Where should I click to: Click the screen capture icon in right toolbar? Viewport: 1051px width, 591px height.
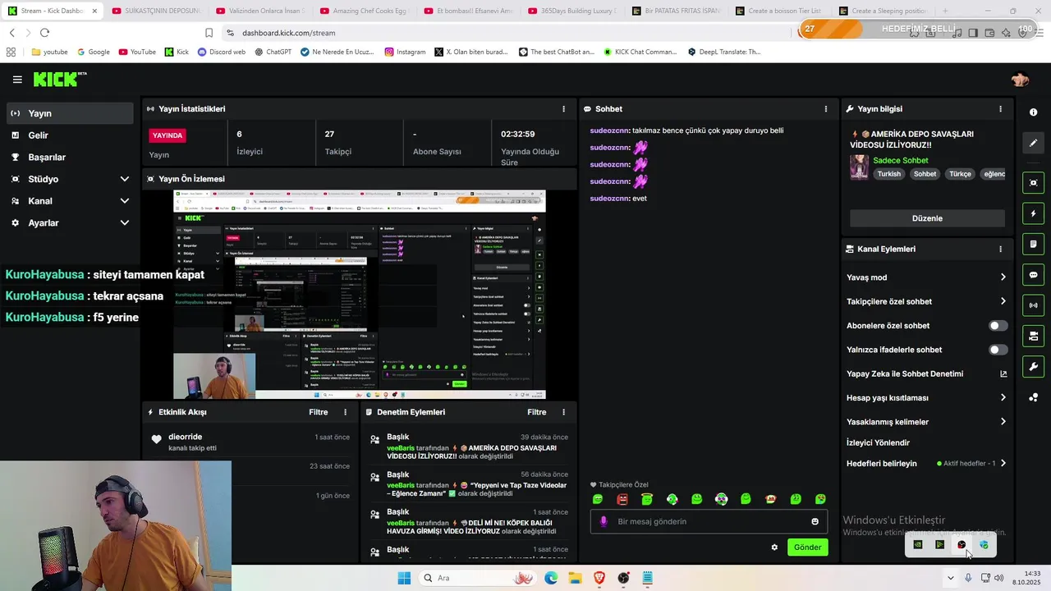pyautogui.click(x=1033, y=182)
